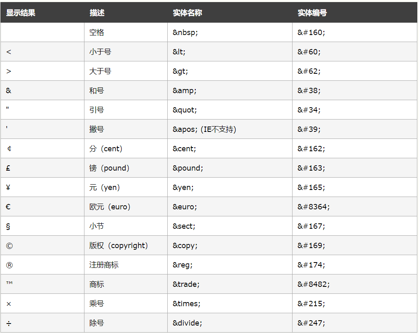Image resolution: width=419 pixels, height=333 pixels.
Task: Click the trademark ™ symbol cell
Action: [x=9, y=284]
